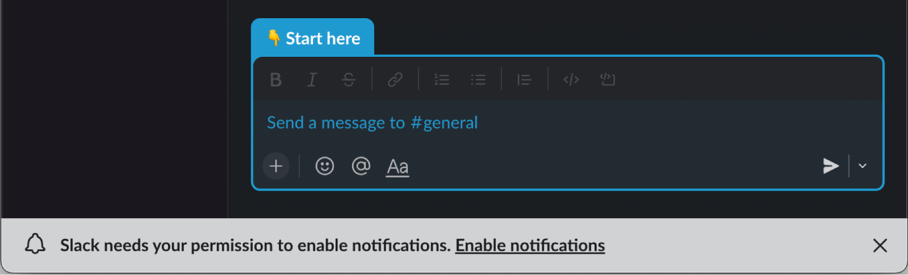Screen dimensions: 908x275
Task: Open the emoji picker
Action: 324,166
